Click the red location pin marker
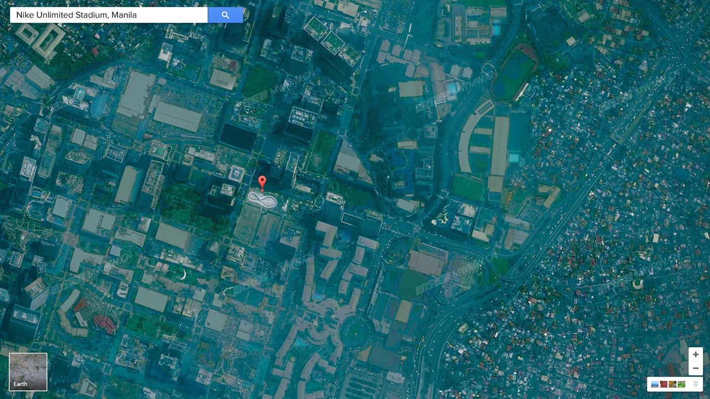 tap(262, 183)
